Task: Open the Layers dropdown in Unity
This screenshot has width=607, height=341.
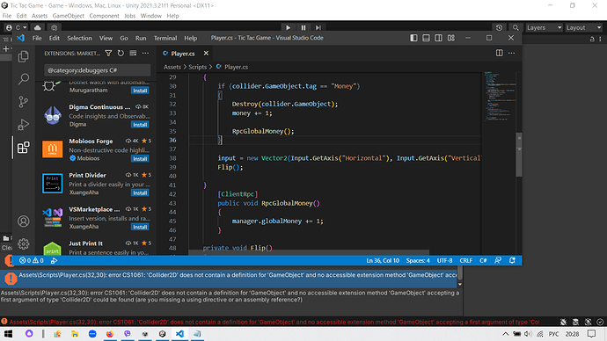Action: 544,28
